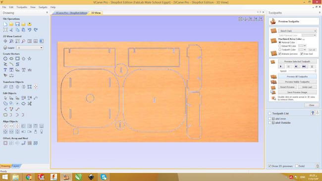Open the File menu

[4, 7]
